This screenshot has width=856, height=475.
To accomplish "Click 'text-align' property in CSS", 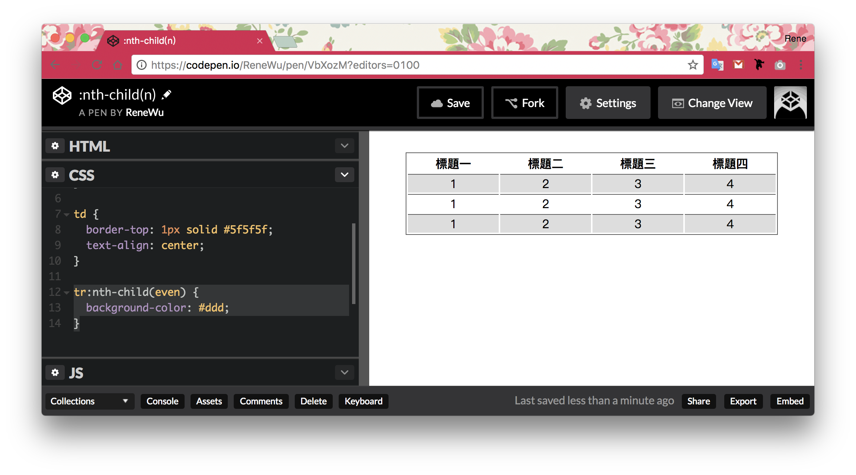I will point(118,245).
